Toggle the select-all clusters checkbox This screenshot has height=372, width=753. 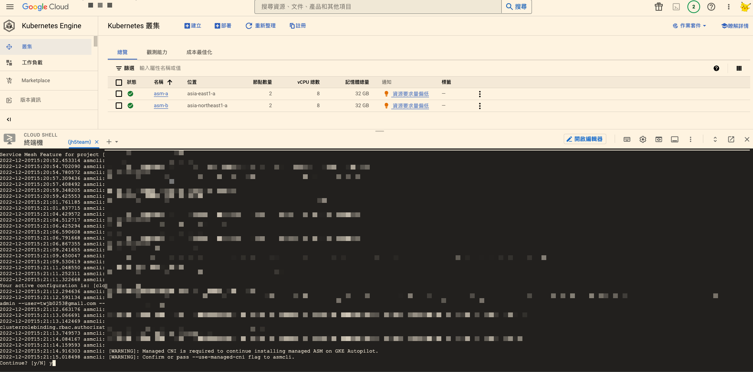coord(119,83)
